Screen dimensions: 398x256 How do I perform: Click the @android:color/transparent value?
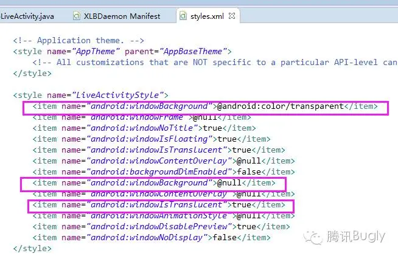coord(280,106)
